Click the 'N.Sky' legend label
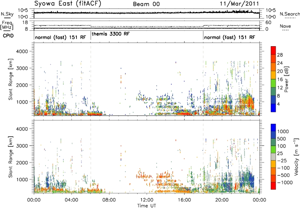Viewport: 300px width, 208px height. [x=7, y=14]
